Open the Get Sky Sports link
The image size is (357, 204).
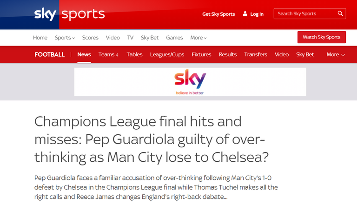tap(218, 14)
